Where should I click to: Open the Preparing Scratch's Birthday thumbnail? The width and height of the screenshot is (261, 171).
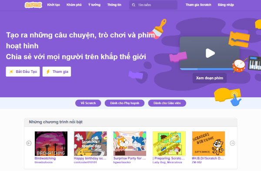[169, 144]
